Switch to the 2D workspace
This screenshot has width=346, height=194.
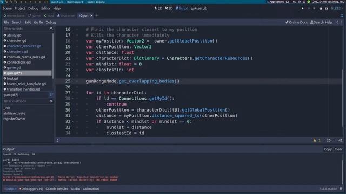158,8
